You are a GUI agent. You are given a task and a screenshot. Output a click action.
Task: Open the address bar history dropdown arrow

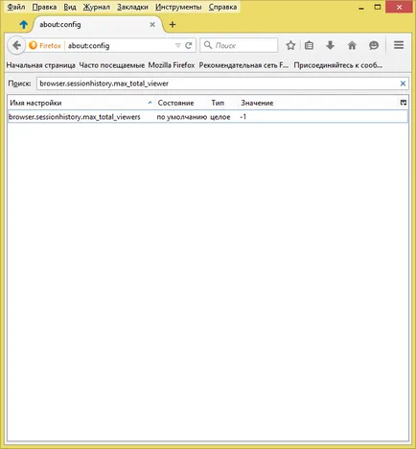click(178, 45)
